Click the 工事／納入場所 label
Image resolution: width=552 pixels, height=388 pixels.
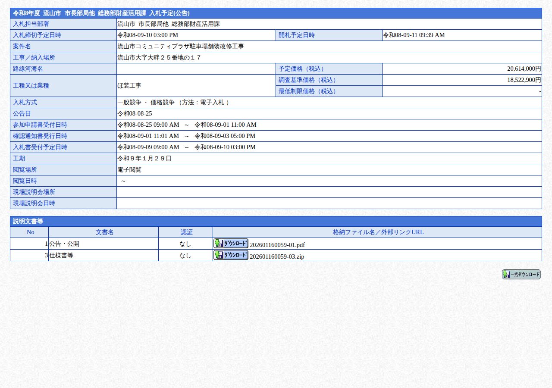[34, 58]
